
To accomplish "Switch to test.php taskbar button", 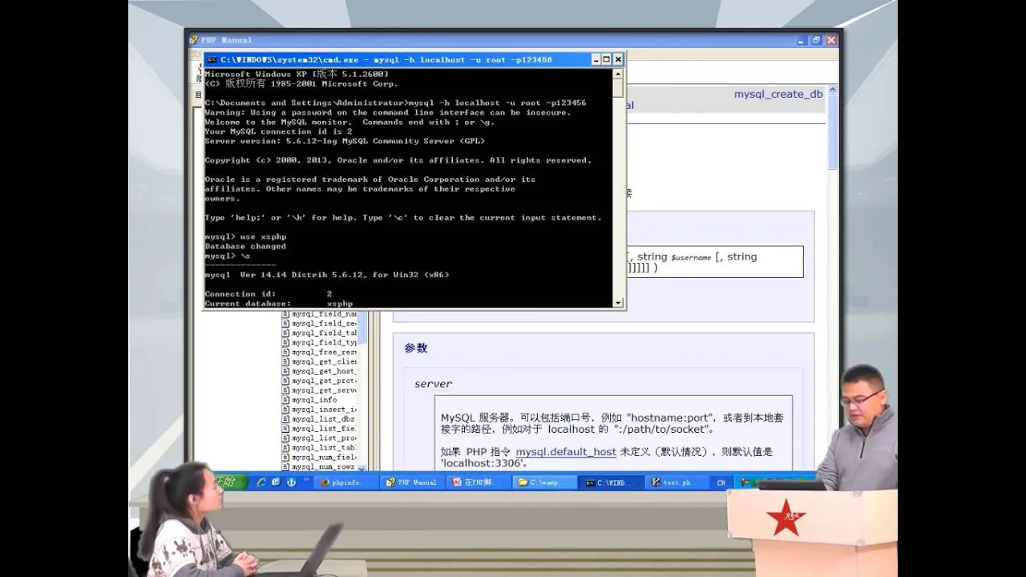I will [676, 482].
